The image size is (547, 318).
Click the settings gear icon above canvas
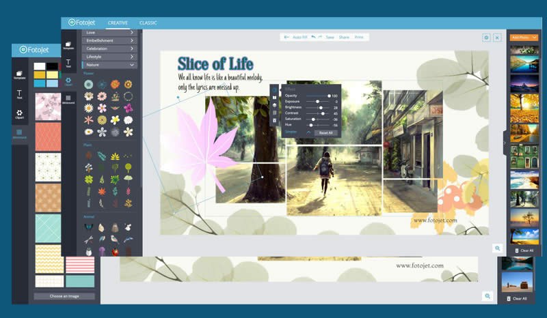pos(486,38)
